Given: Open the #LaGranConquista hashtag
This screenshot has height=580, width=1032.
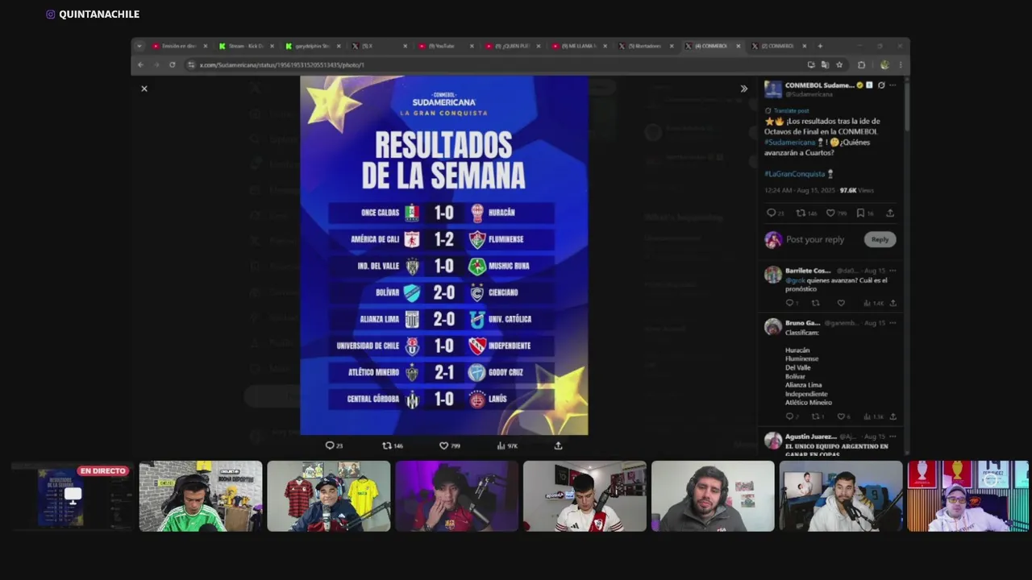Looking at the screenshot, I should [795, 173].
